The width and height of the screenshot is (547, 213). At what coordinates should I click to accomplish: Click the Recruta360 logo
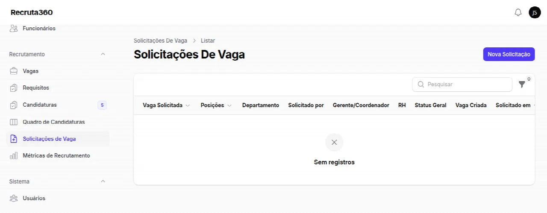click(x=32, y=12)
